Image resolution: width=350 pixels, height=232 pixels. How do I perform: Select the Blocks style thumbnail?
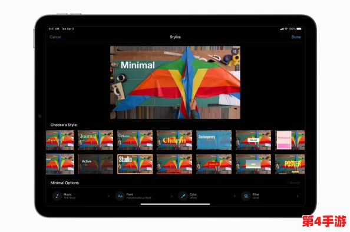pyautogui.click(x=135, y=140)
